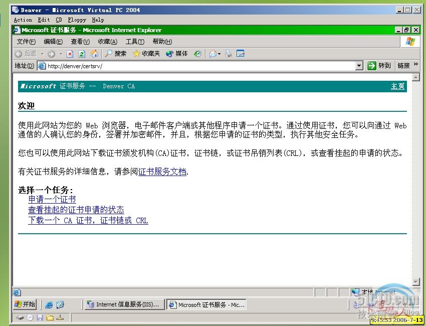The image size is (426, 326).
Task: Open the Forward button history dropdown arrow
Action: click(x=61, y=54)
